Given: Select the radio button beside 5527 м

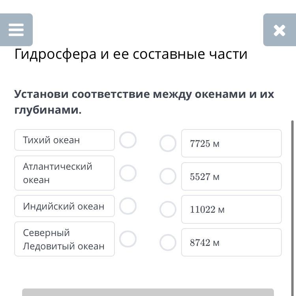Looking at the screenshot, I should click(x=168, y=176).
